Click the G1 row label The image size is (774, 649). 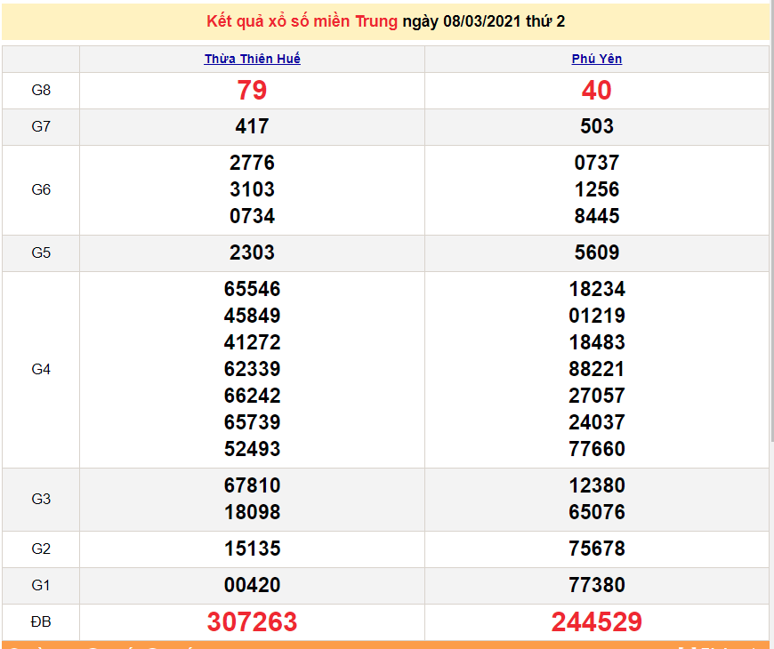pos(41,586)
